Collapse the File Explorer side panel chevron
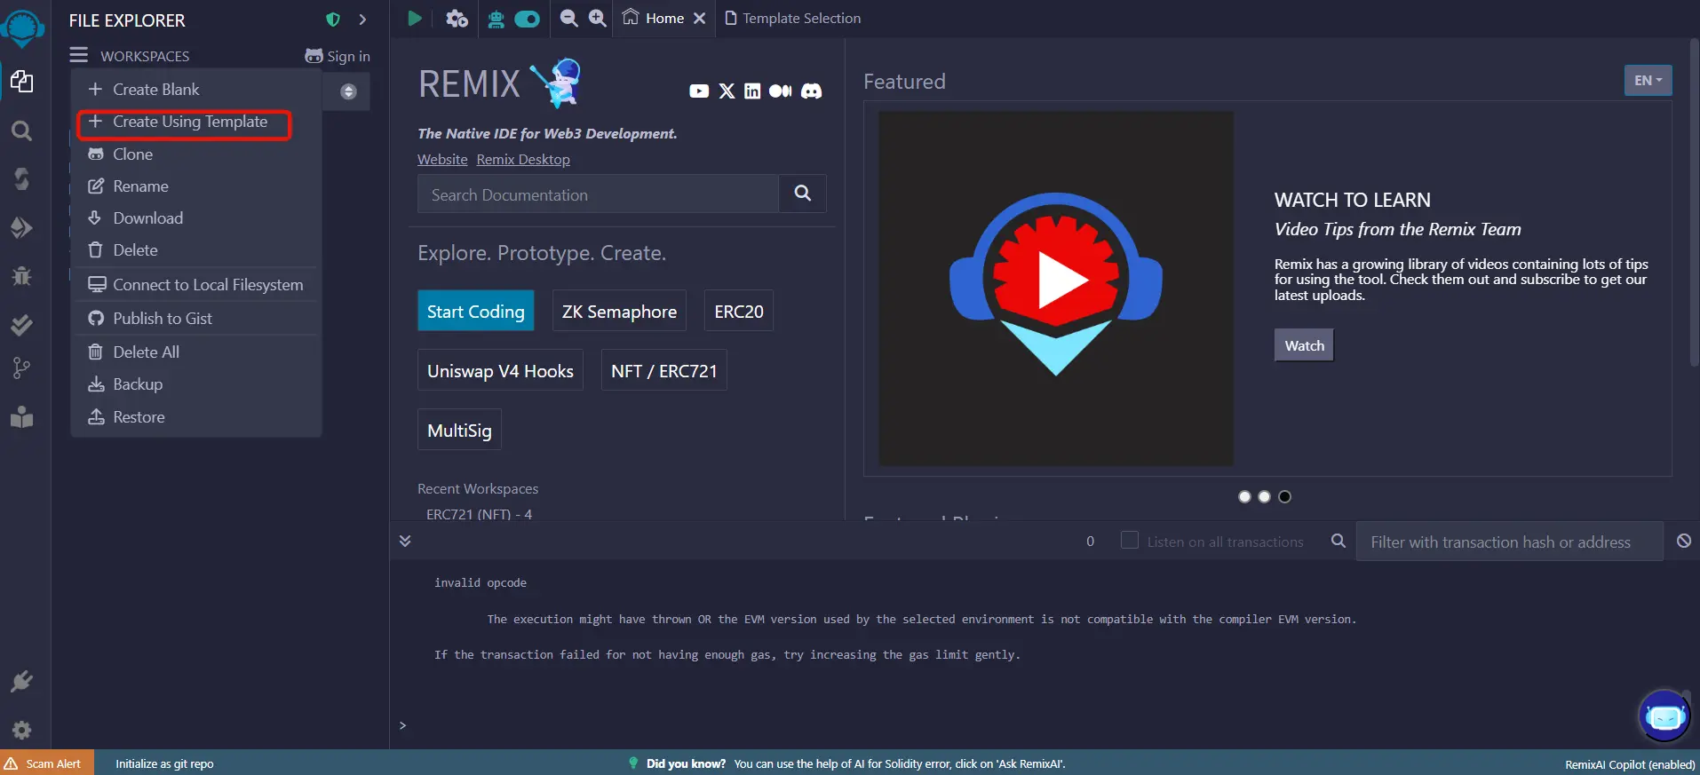1700x775 pixels. coord(362,20)
